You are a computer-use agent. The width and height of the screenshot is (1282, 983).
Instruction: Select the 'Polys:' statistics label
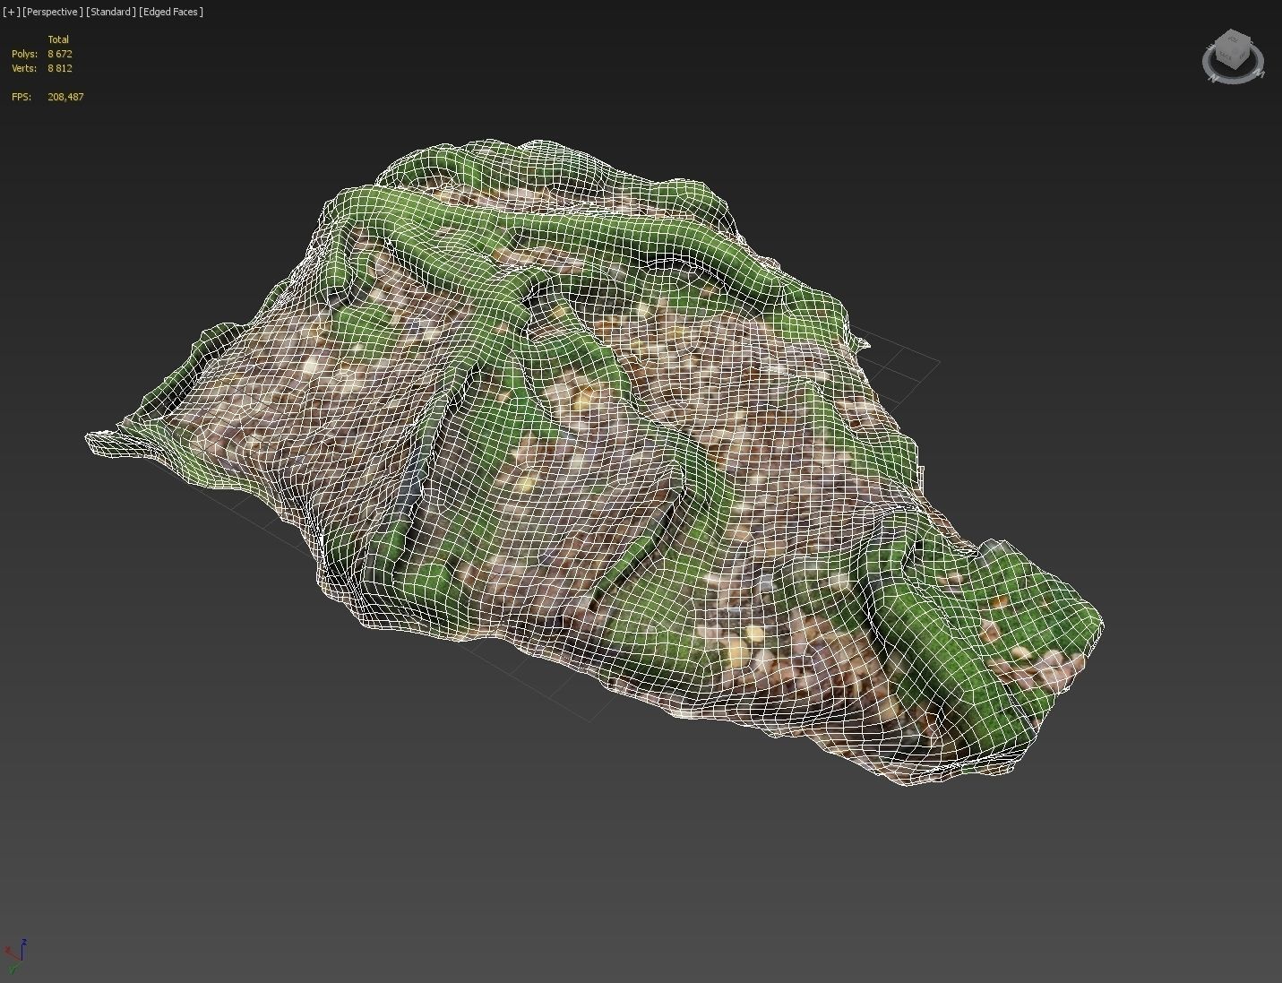[x=24, y=54]
